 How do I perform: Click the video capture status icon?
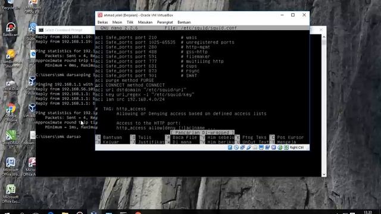click(x=267, y=147)
